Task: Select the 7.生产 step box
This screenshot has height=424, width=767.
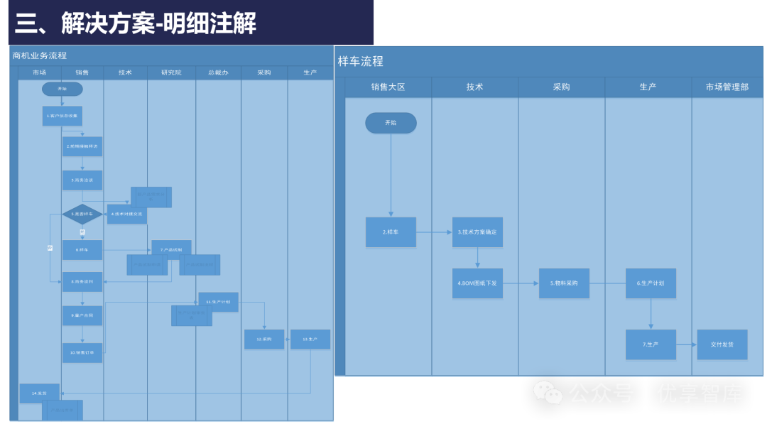Action: [651, 344]
